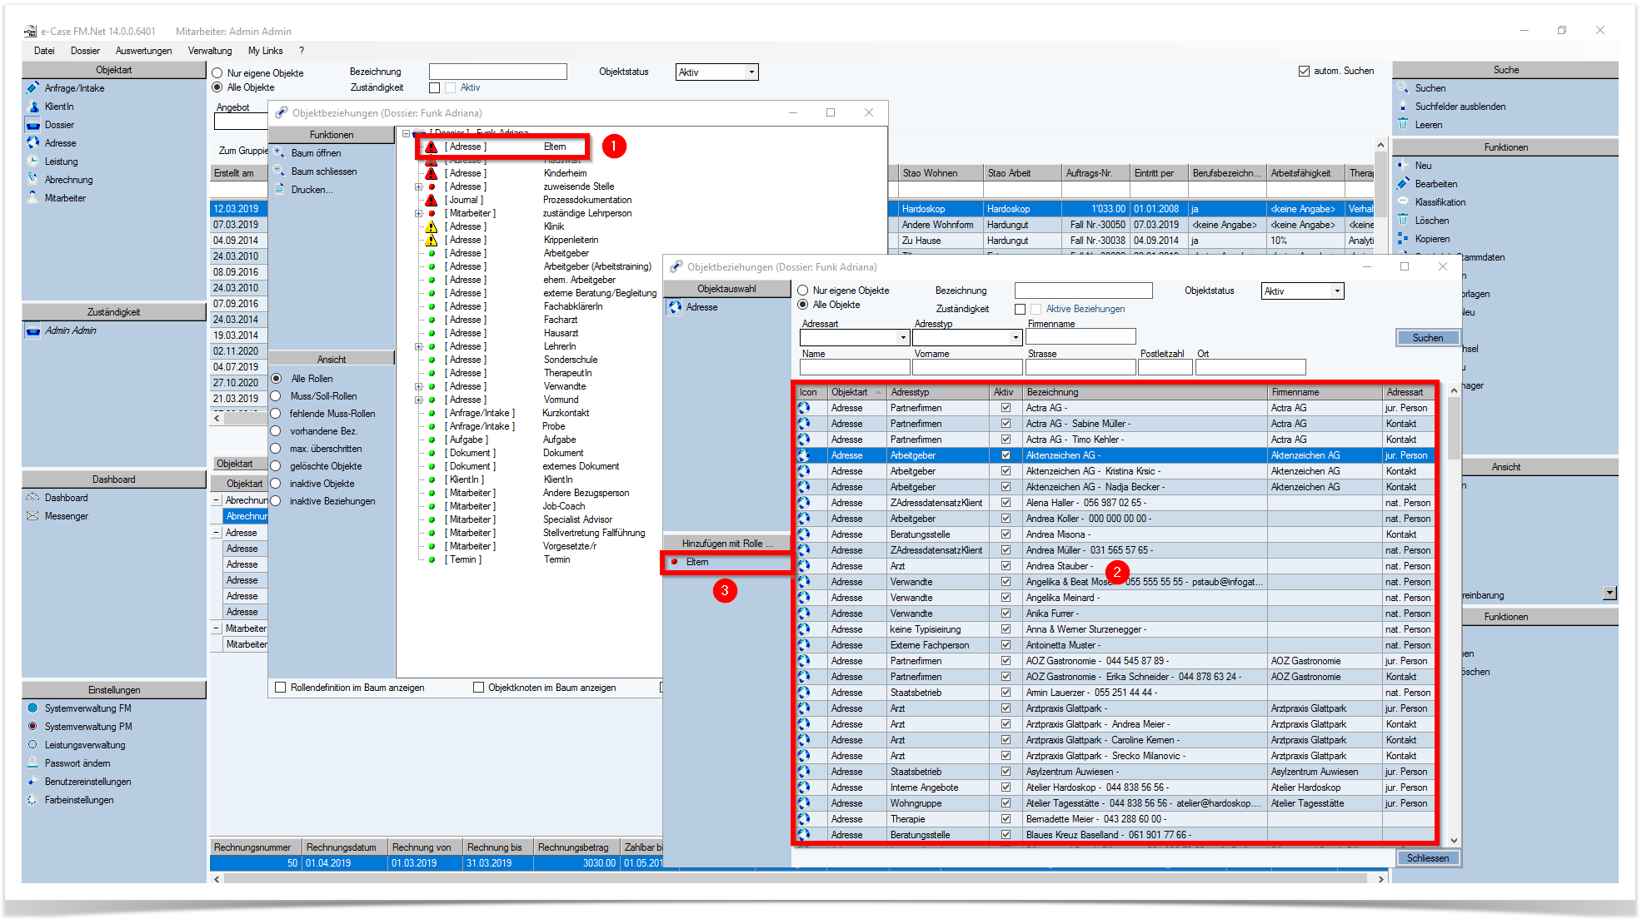Select KlientIn icon in Objektart panel

(x=33, y=107)
